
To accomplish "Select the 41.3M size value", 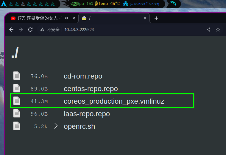I will [39, 101].
